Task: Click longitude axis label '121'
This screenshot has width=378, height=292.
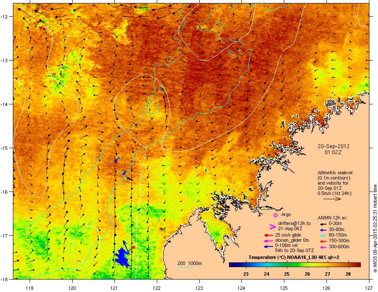Action: point(114,288)
